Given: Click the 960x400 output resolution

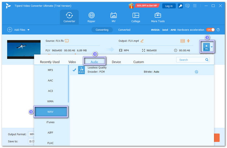Looking at the screenshot, I should click(151, 51).
